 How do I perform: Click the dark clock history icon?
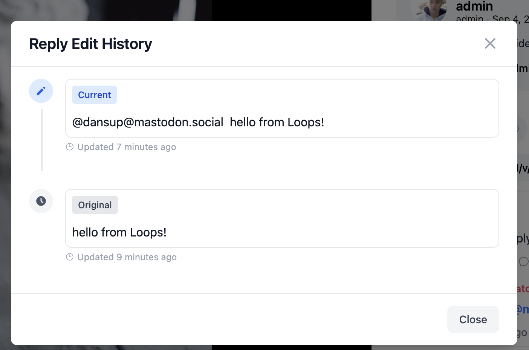41,201
